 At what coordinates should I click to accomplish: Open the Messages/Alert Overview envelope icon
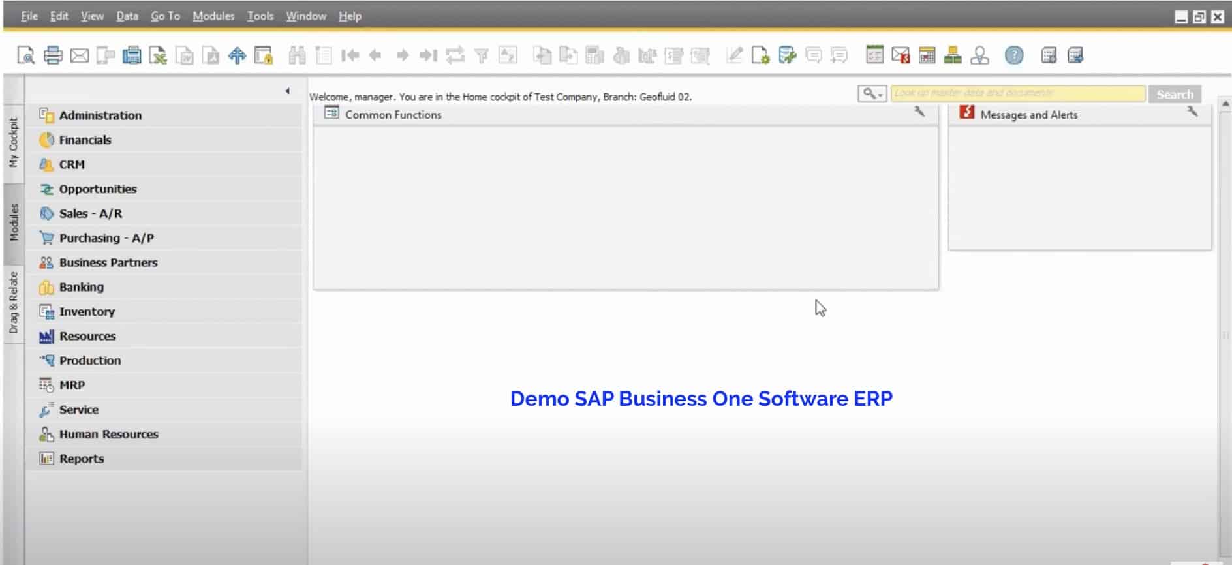[x=901, y=55]
